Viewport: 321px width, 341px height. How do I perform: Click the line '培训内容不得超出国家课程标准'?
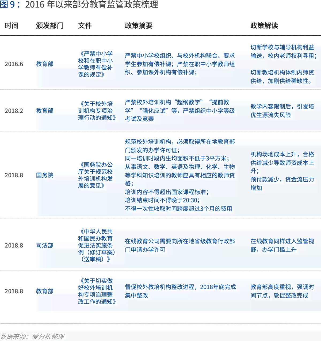[167, 192]
